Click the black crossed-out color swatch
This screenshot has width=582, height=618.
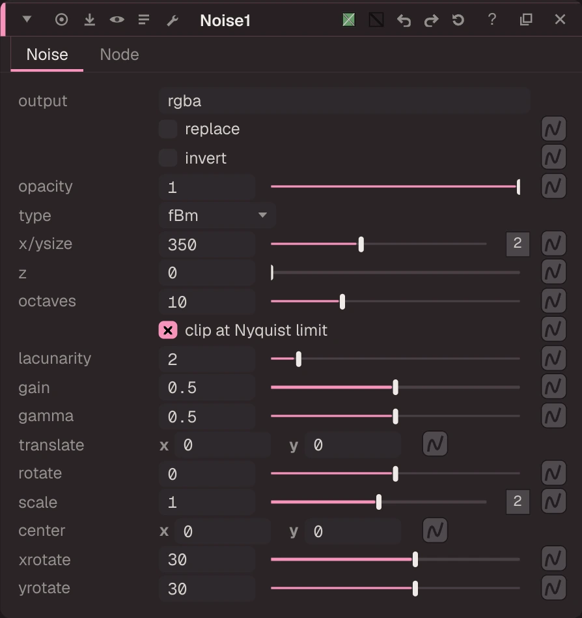[x=376, y=20]
